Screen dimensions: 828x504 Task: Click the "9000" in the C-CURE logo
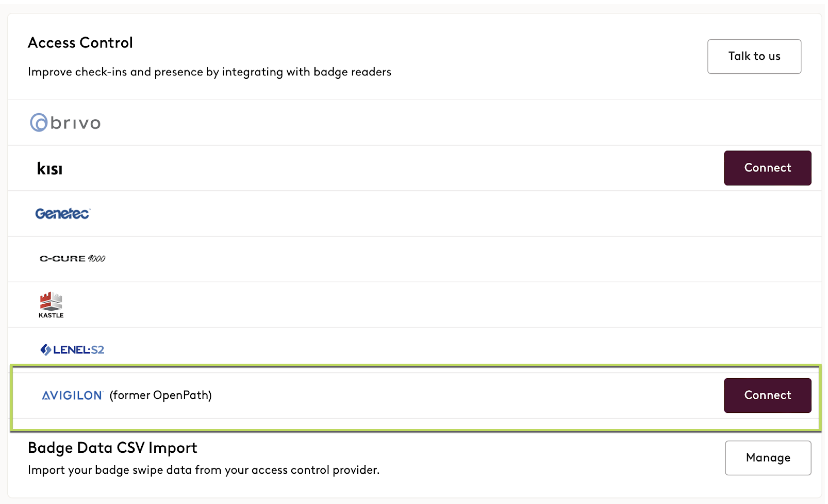click(x=97, y=258)
